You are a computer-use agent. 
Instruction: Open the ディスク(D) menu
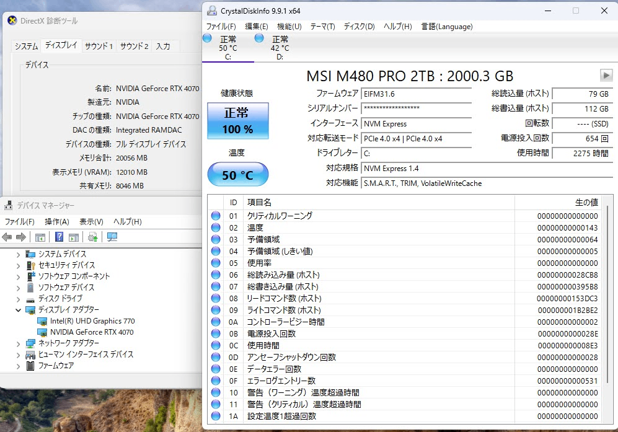pyautogui.click(x=359, y=27)
